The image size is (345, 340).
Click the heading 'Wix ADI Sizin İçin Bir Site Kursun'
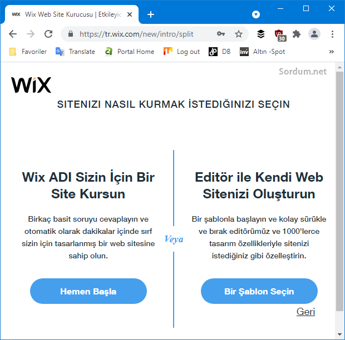[88, 186]
